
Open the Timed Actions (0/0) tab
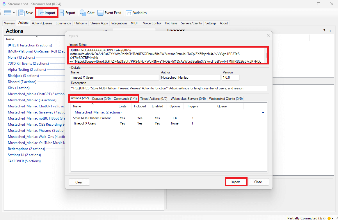tap(154, 99)
